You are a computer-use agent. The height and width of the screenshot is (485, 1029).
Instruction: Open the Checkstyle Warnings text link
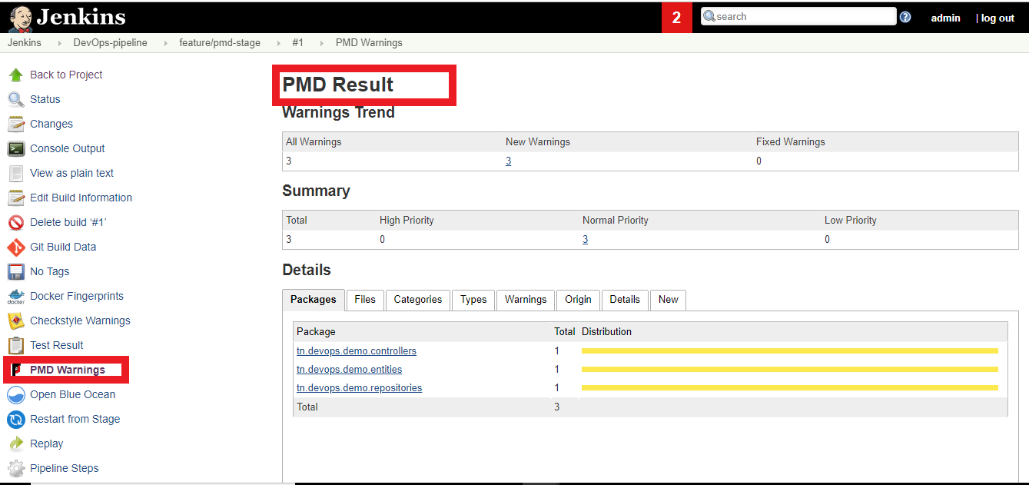80,321
